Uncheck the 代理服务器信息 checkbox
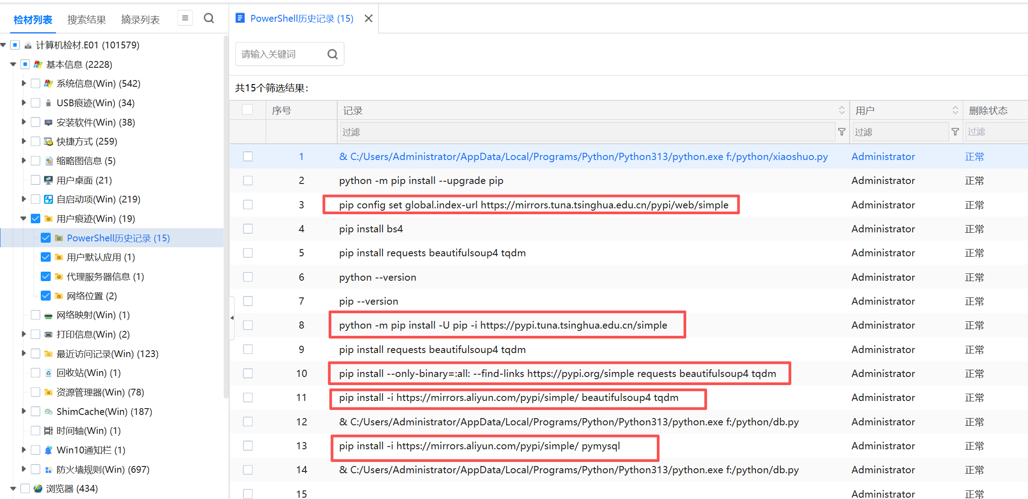Image resolution: width=1028 pixels, height=499 pixels. tap(46, 277)
